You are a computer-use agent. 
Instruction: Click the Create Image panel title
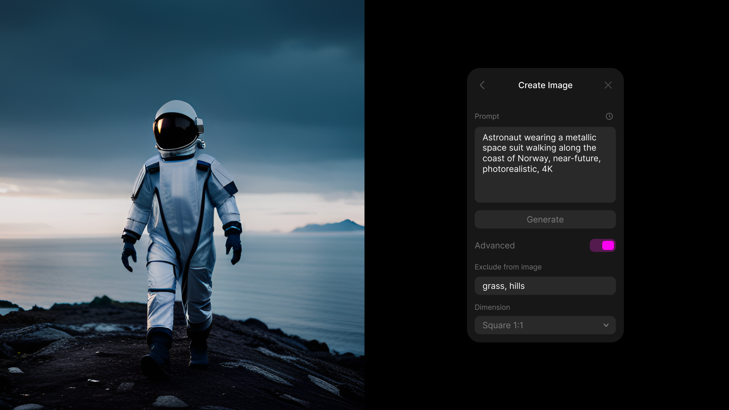pyautogui.click(x=545, y=85)
